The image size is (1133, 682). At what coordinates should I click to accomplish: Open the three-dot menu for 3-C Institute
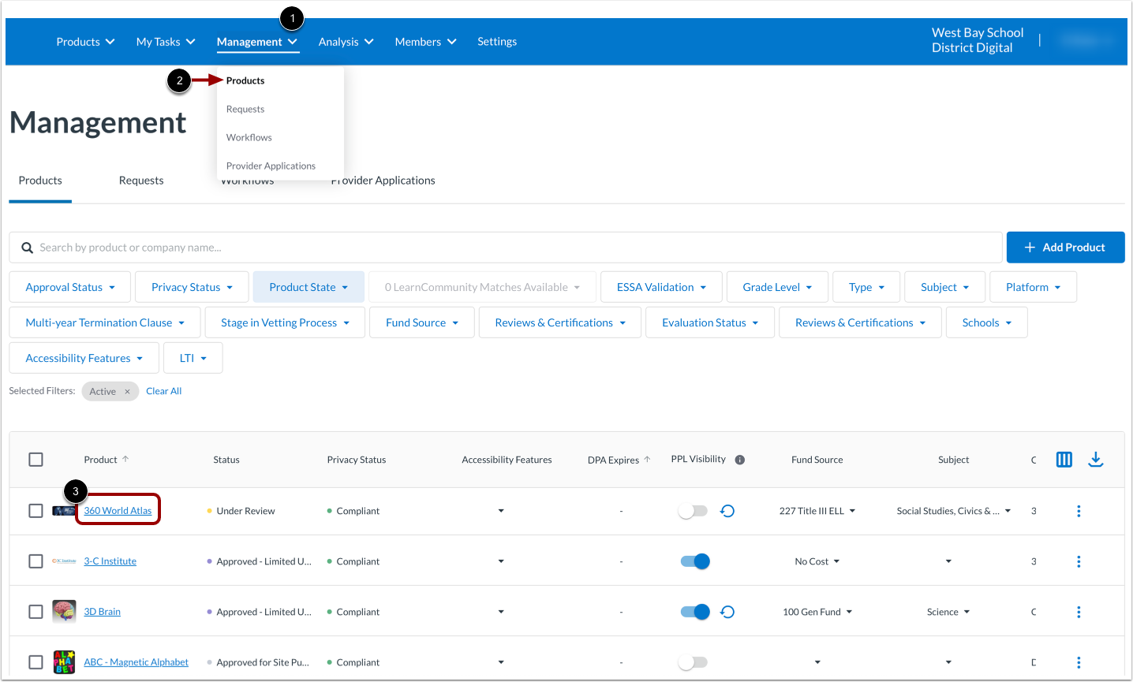1079,561
